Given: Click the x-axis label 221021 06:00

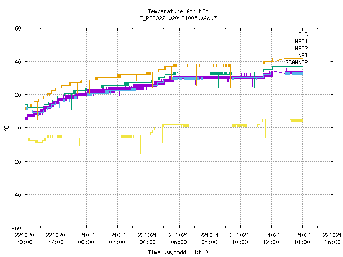Looking at the screenshot, I should [x=178, y=239].
